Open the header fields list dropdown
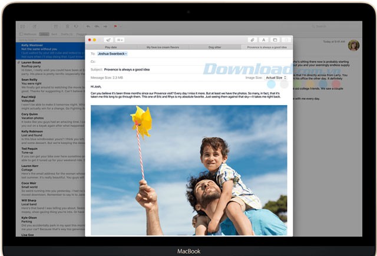 120,40
